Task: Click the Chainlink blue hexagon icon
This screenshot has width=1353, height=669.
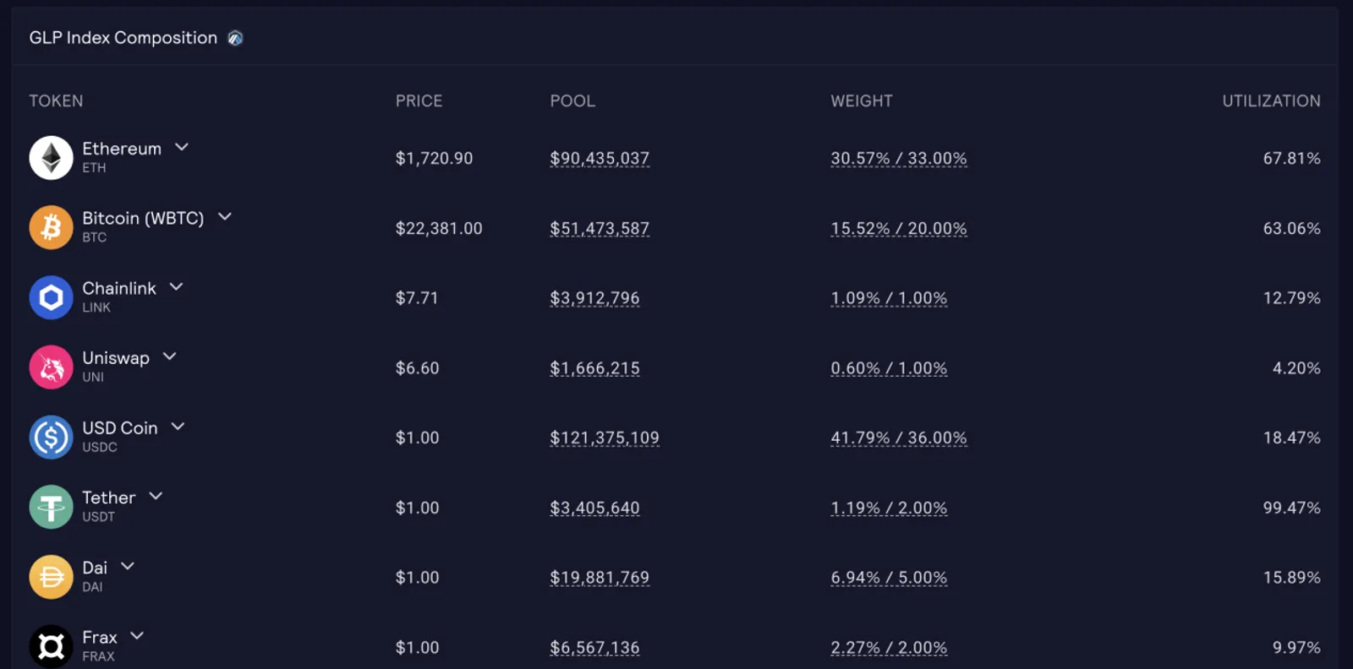Action: click(x=52, y=297)
